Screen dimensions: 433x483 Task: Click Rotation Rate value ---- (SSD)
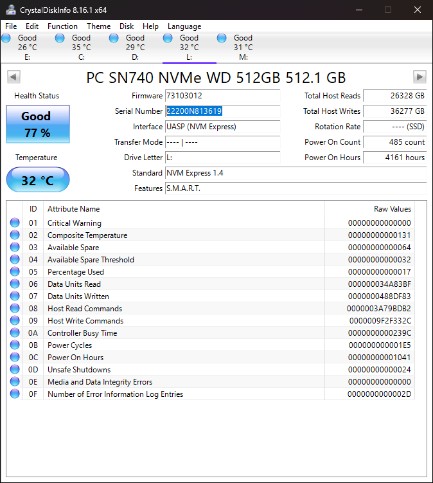point(395,127)
